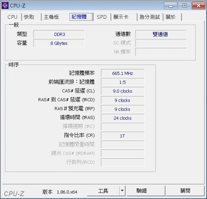Click the RAS# 預充電 (tRP) label
The height and width of the screenshot is (199, 207).
click(x=74, y=108)
